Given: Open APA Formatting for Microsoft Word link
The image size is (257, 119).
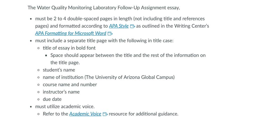Looking at the screenshot, I should 71,33.
